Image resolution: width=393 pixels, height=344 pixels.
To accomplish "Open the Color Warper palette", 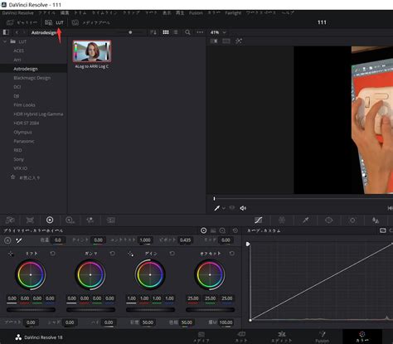I will click(282, 220).
